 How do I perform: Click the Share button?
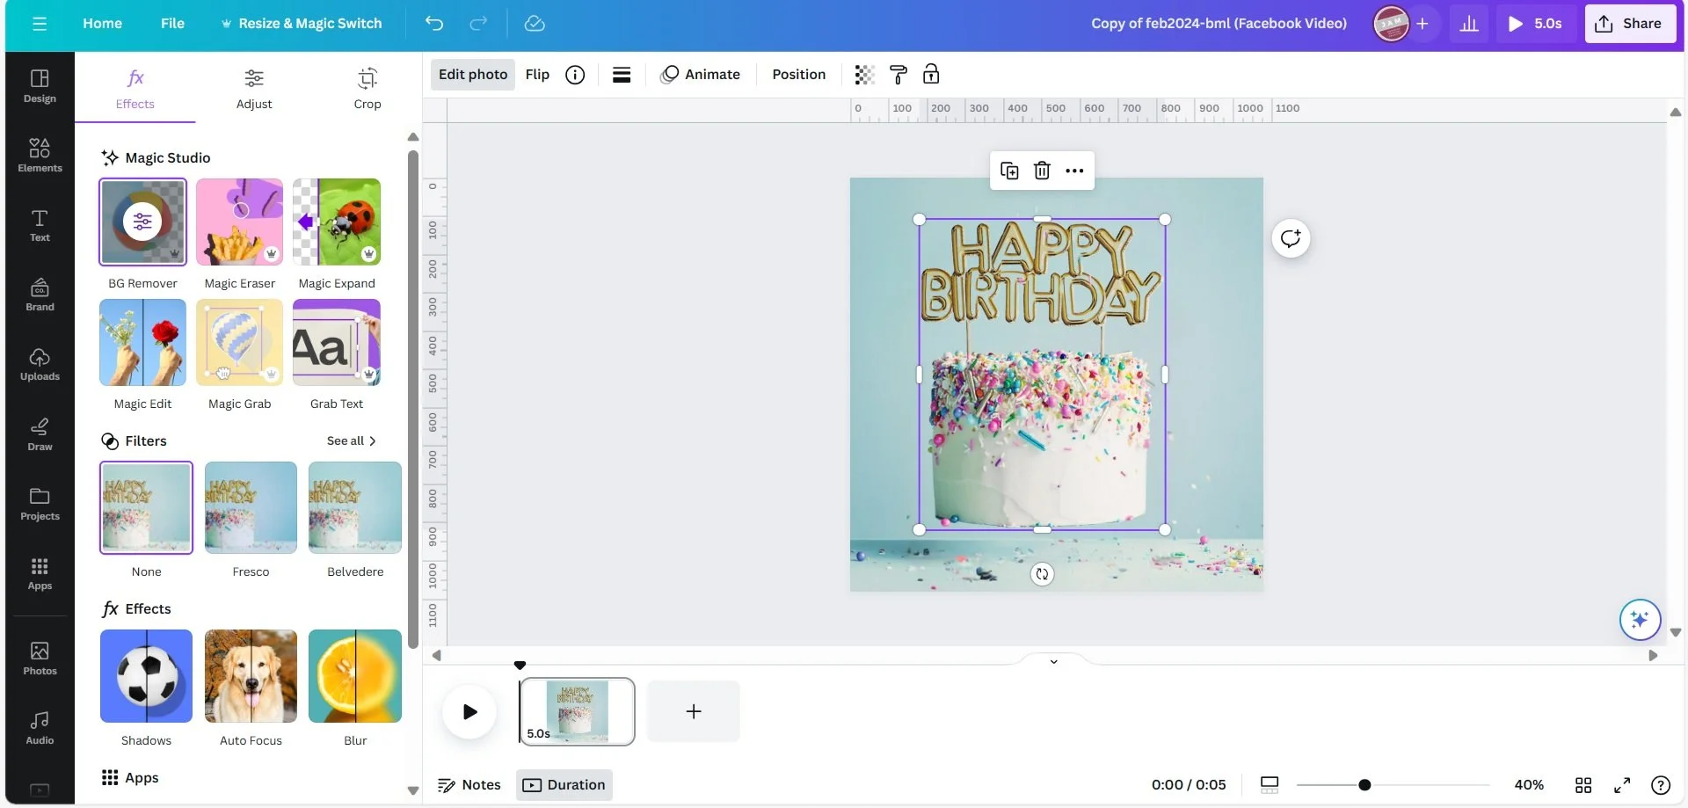(1630, 24)
